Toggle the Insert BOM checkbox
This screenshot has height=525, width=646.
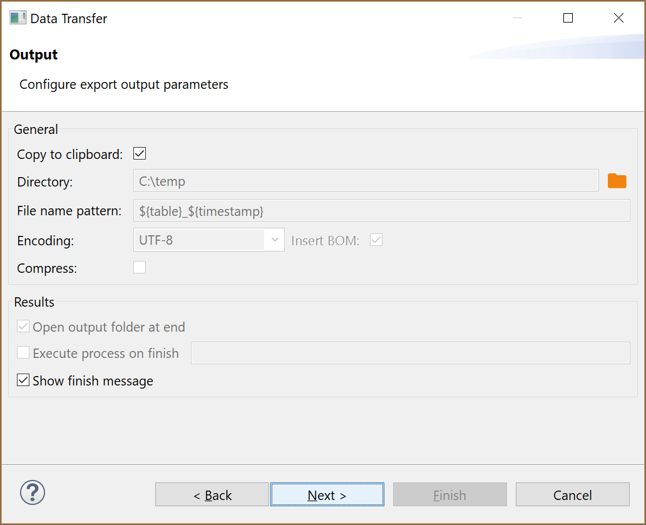coord(376,240)
